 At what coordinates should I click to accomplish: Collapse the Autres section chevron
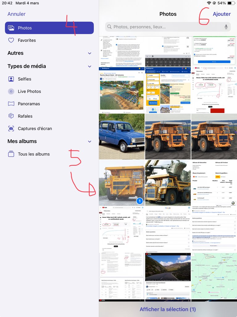click(89, 54)
